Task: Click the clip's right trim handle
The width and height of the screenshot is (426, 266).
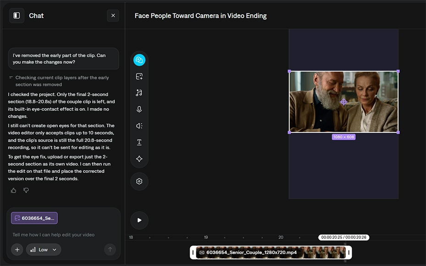Action: [x=349, y=252]
